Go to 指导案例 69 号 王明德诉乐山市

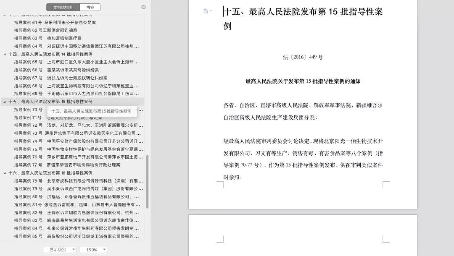[77, 94]
